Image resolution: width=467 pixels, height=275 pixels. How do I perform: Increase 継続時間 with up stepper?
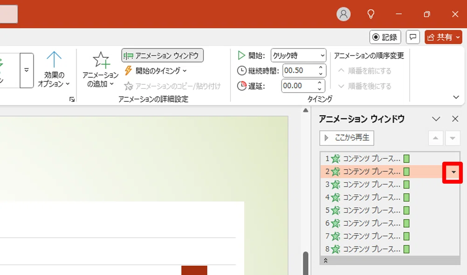pyautogui.click(x=321, y=67)
